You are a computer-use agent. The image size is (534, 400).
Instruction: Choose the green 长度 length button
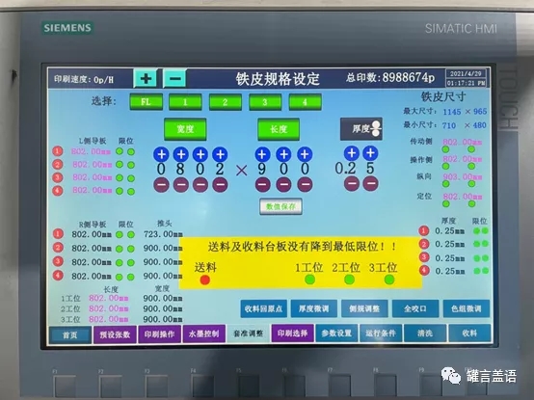[x=279, y=129]
